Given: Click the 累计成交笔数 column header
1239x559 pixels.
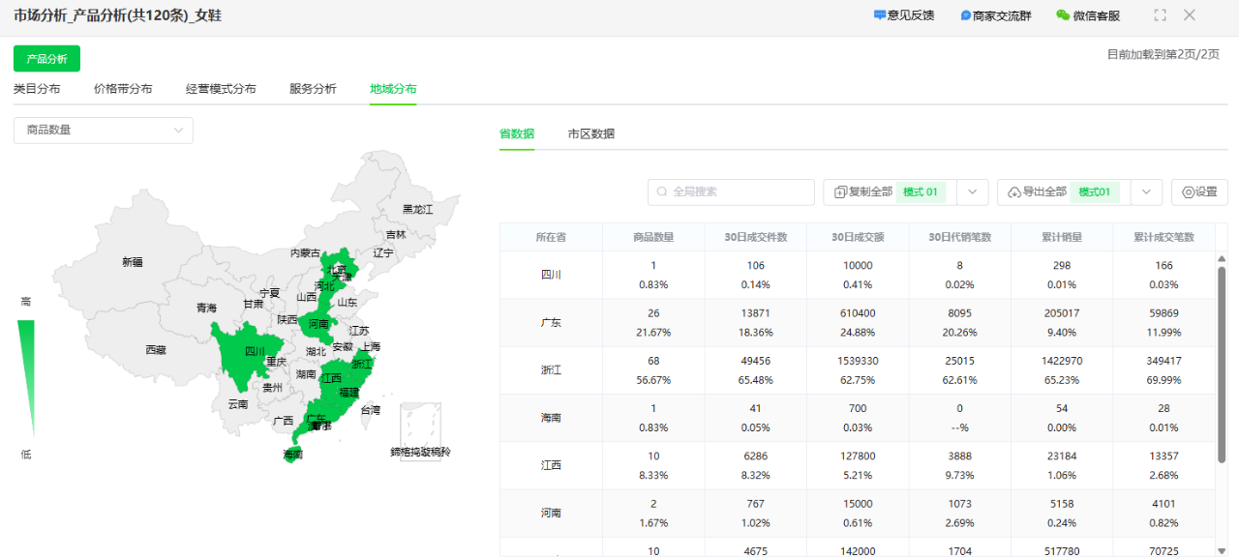Looking at the screenshot, I should (x=1164, y=237).
